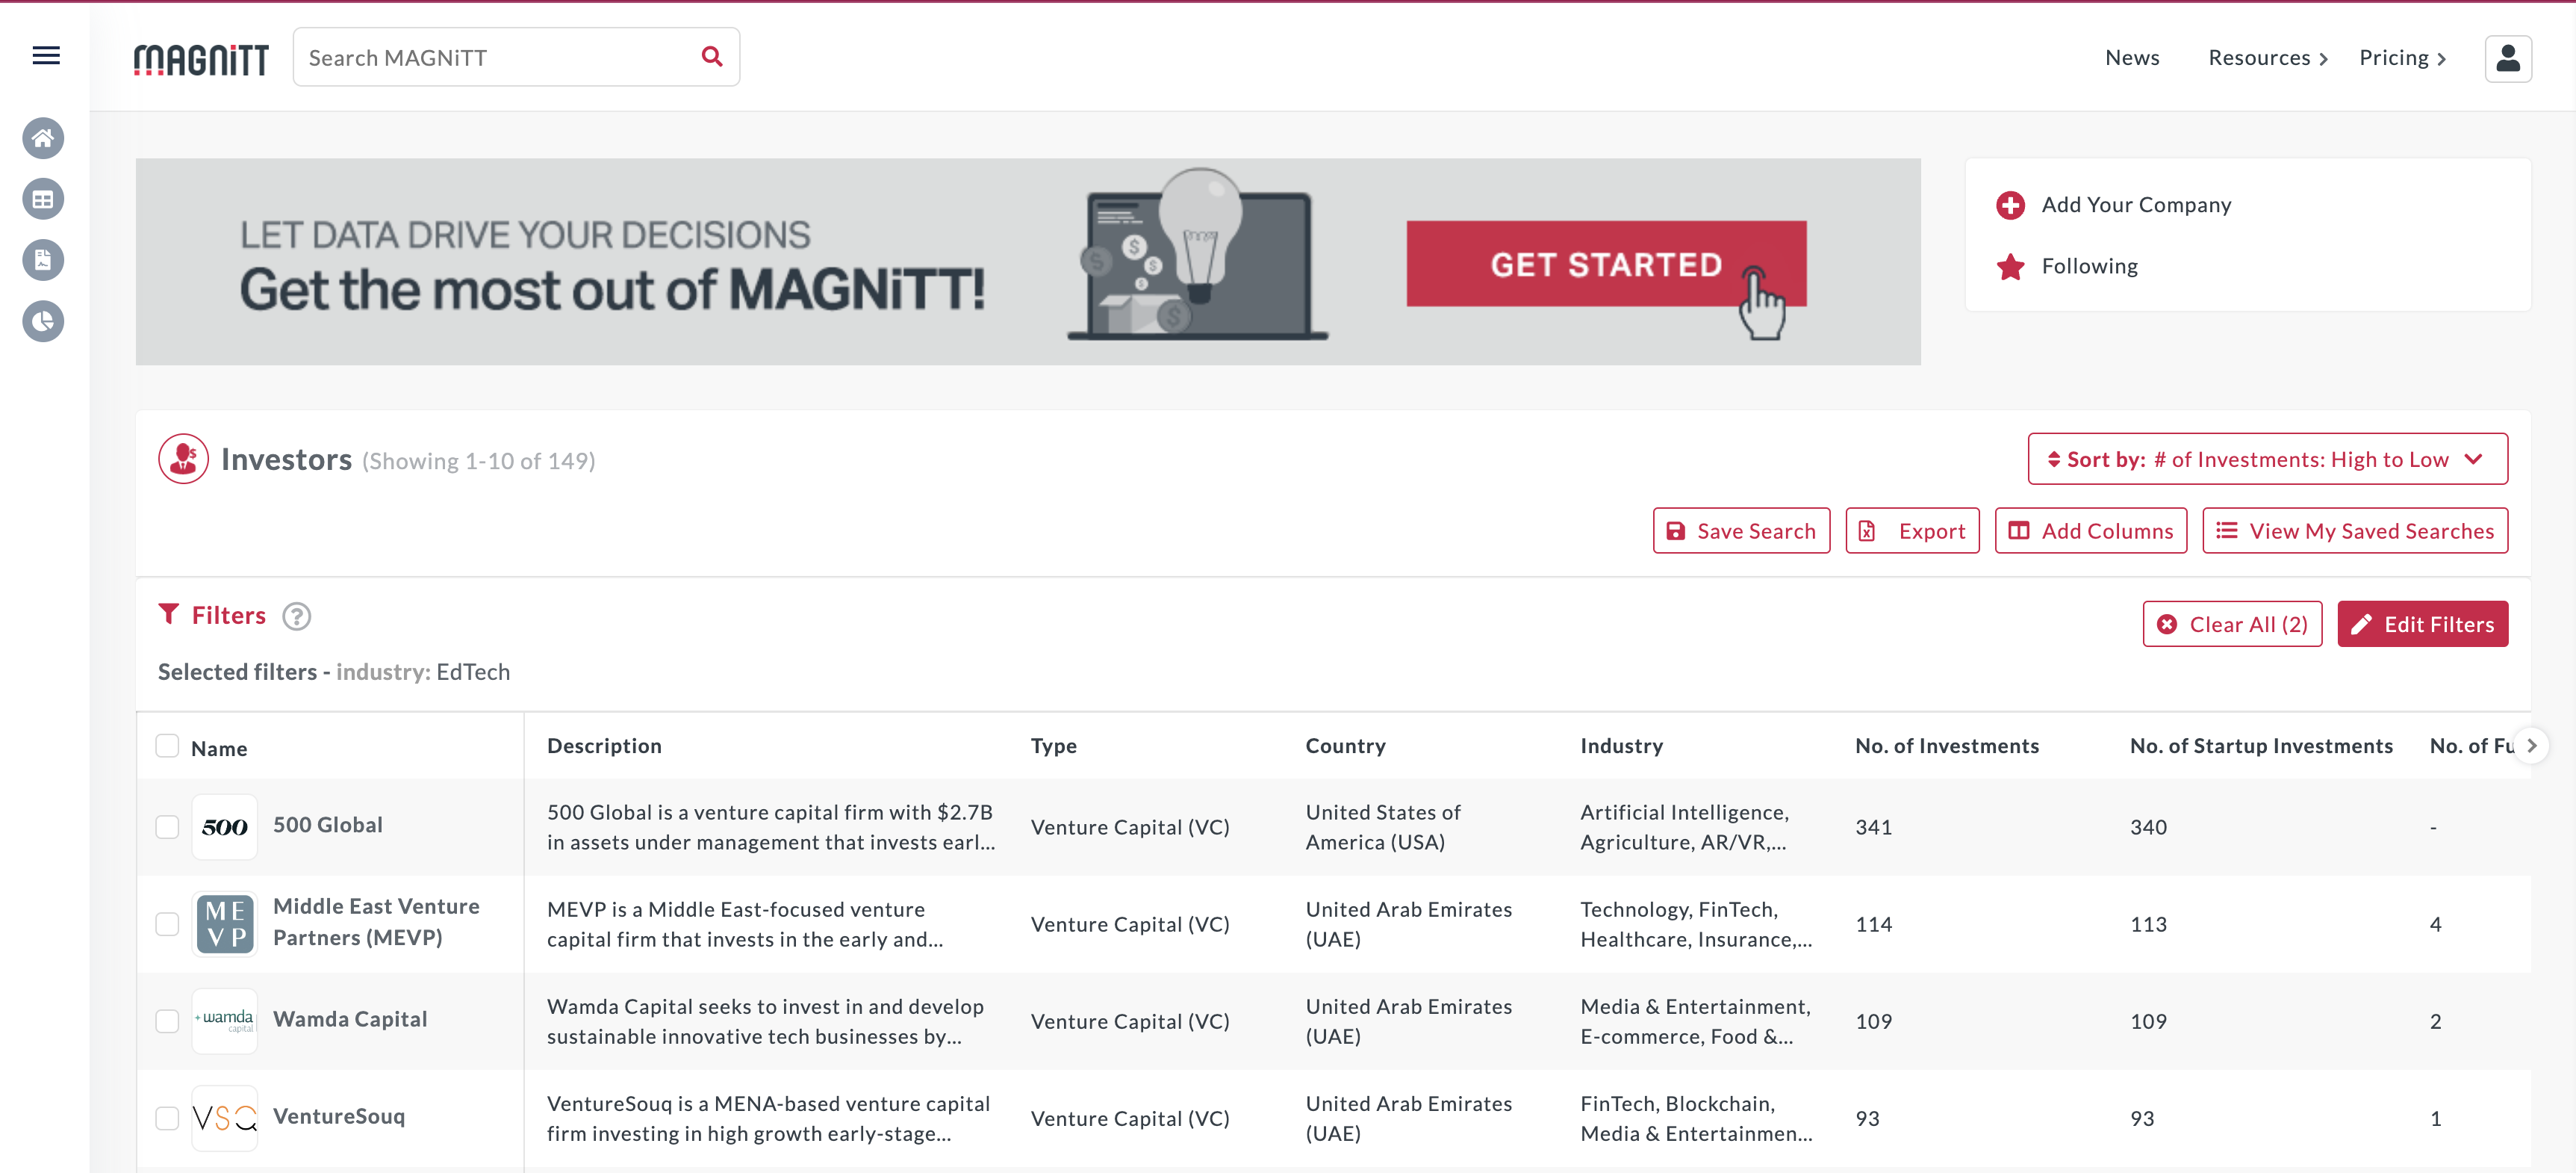2576x1173 pixels.
Task: Select the Middle East Venture Partners checkbox
Action: pos(167,923)
